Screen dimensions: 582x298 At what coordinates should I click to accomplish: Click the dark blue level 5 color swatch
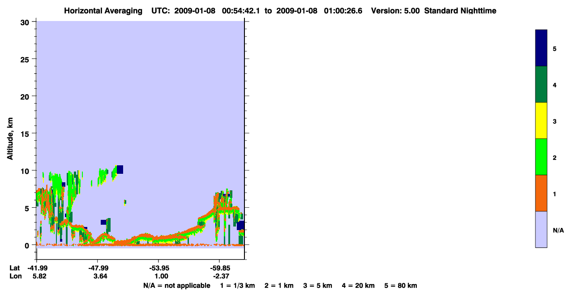[541, 48]
